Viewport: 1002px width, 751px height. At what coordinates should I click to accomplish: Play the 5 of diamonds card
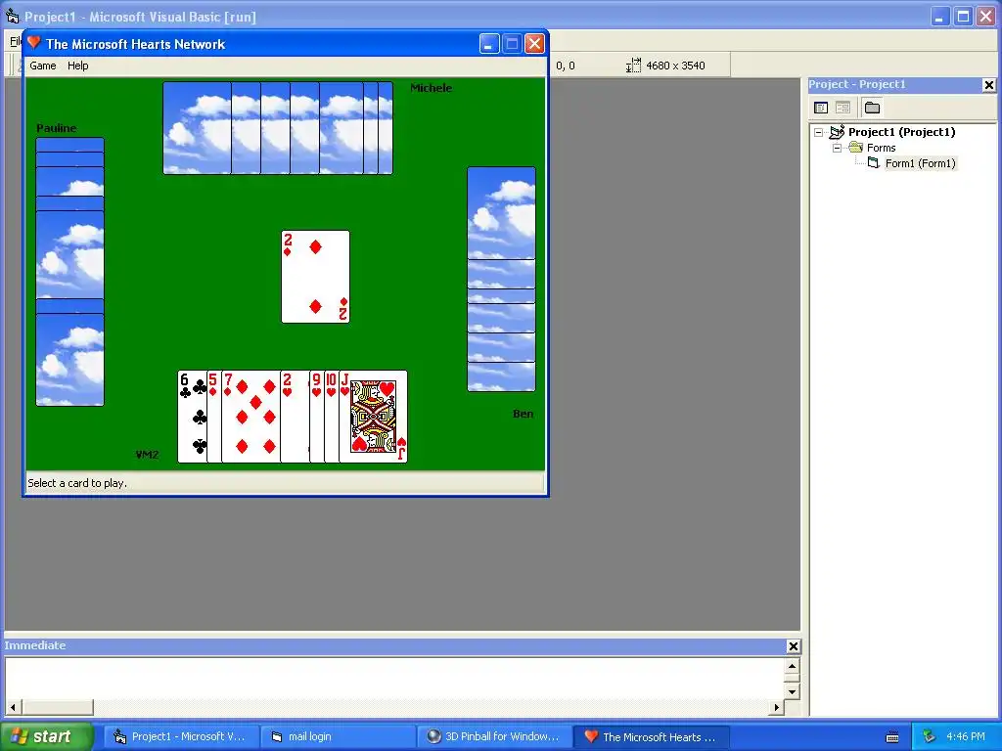(x=213, y=417)
